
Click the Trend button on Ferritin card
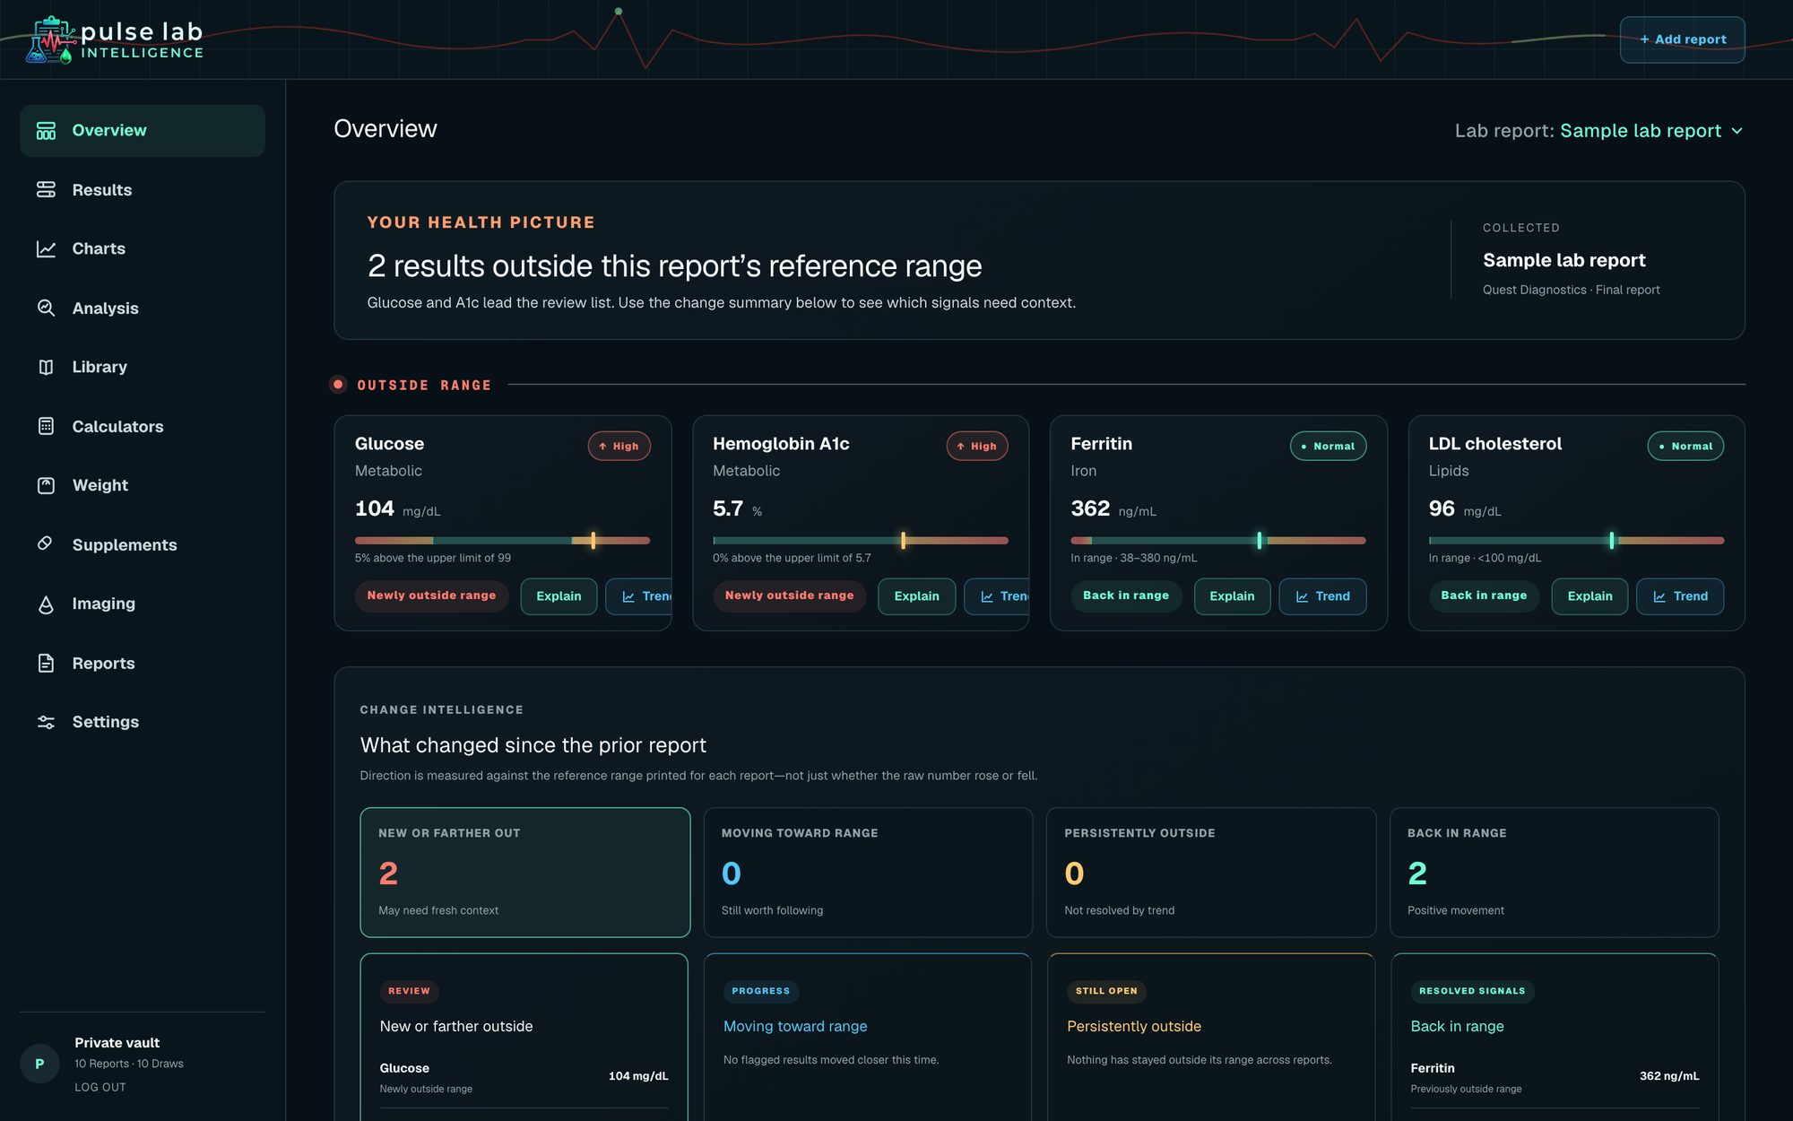(1322, 596)
